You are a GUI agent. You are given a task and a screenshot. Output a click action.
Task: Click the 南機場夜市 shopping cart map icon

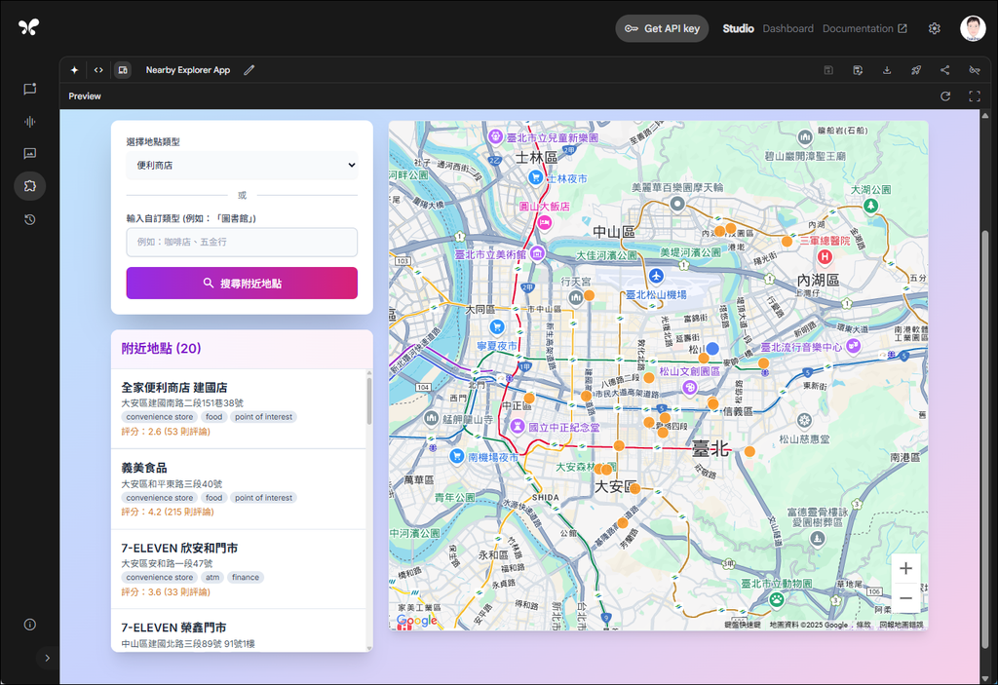pyautogui.click(x=456, y=456)
